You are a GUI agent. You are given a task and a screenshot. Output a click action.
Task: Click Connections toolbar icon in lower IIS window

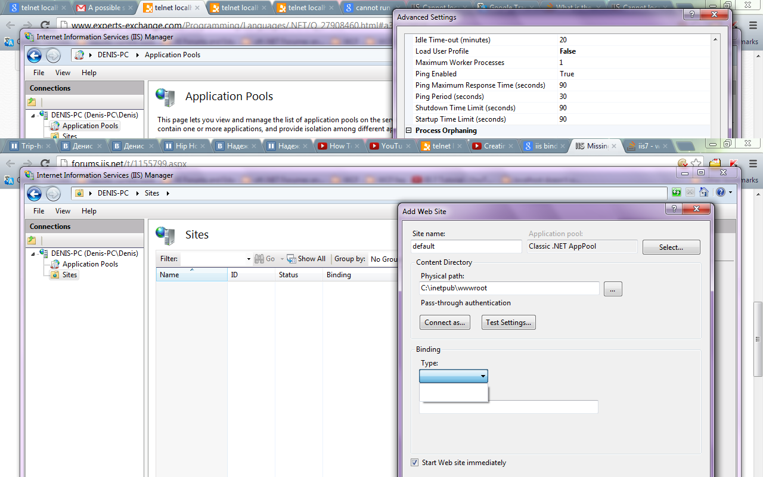[32, 240]
